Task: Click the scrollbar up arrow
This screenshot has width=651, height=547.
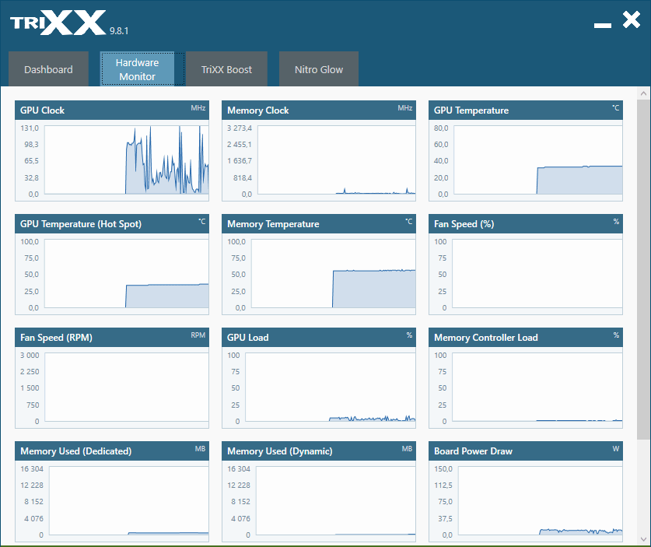Action: 643,93
